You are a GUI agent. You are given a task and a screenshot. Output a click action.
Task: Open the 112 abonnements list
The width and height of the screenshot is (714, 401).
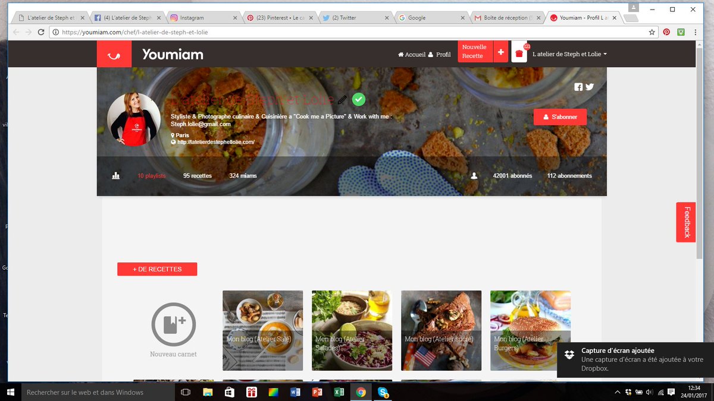569,176
